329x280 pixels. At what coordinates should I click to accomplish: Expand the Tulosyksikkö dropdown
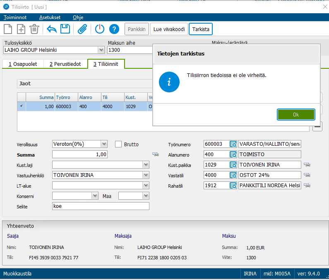tap(101, 50)
